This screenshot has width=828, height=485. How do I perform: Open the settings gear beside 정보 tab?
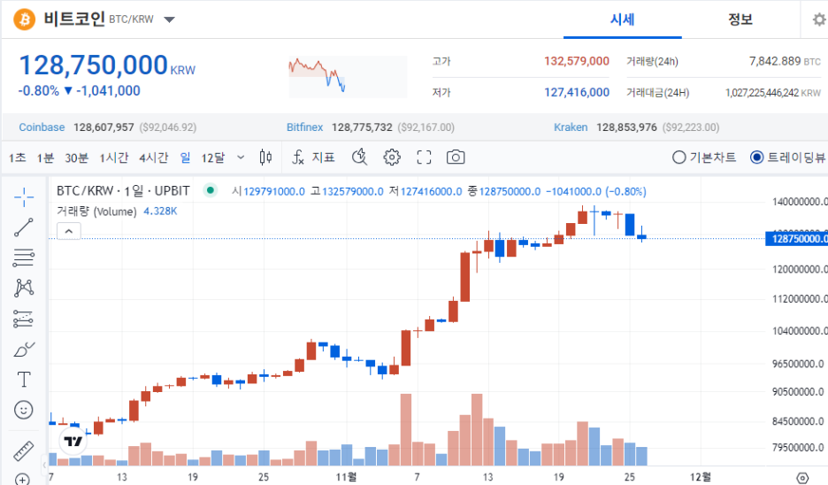(x=818, y=20)
